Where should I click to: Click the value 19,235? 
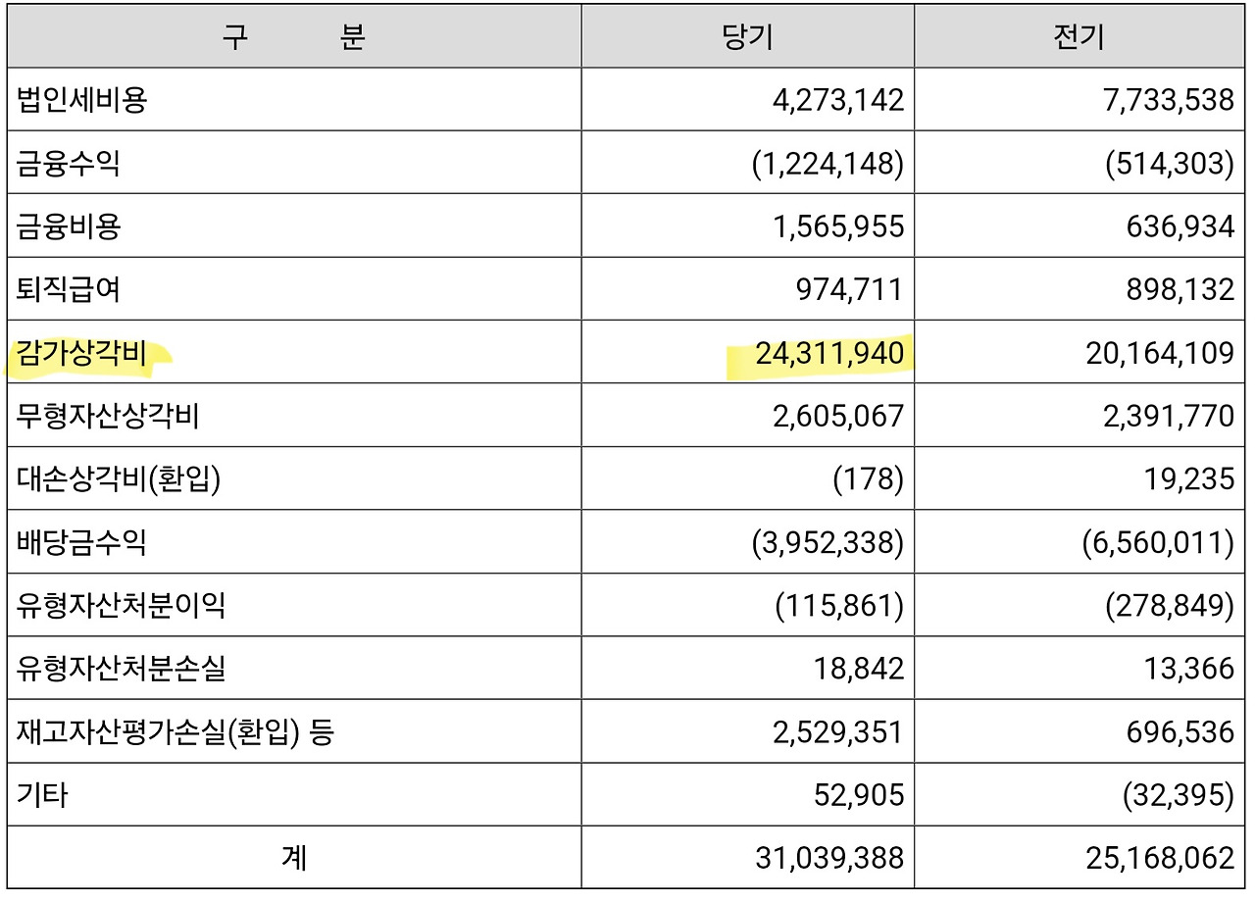(1191, 479)
